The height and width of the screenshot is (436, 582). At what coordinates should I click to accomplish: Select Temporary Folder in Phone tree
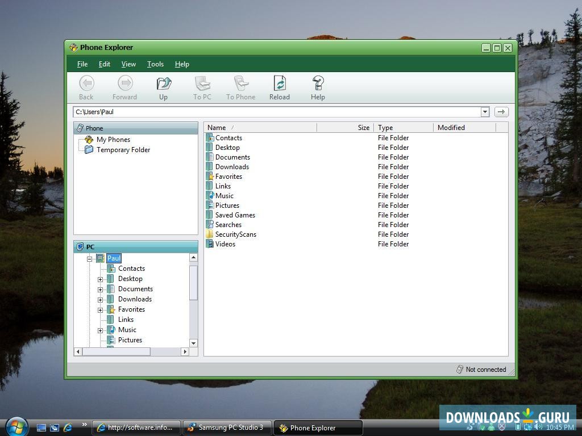(123, 150)
